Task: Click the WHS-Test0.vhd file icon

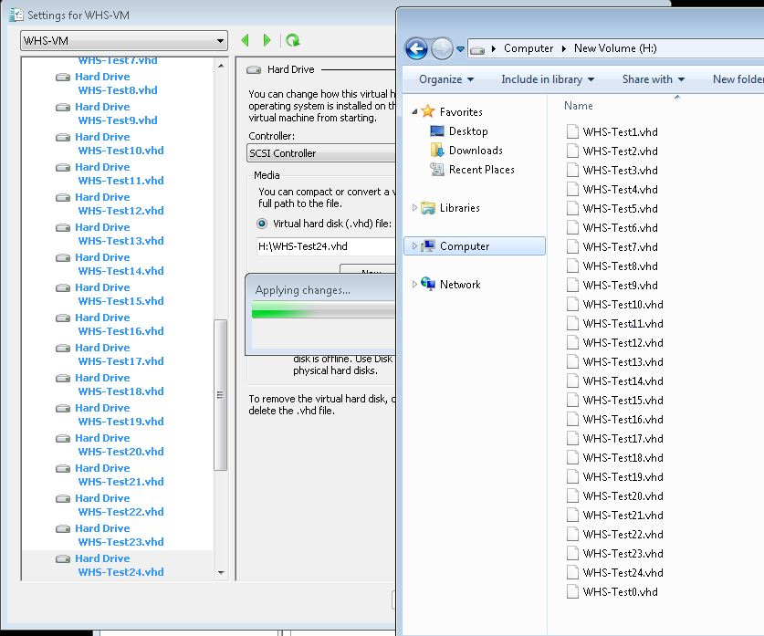Action: 572,591
